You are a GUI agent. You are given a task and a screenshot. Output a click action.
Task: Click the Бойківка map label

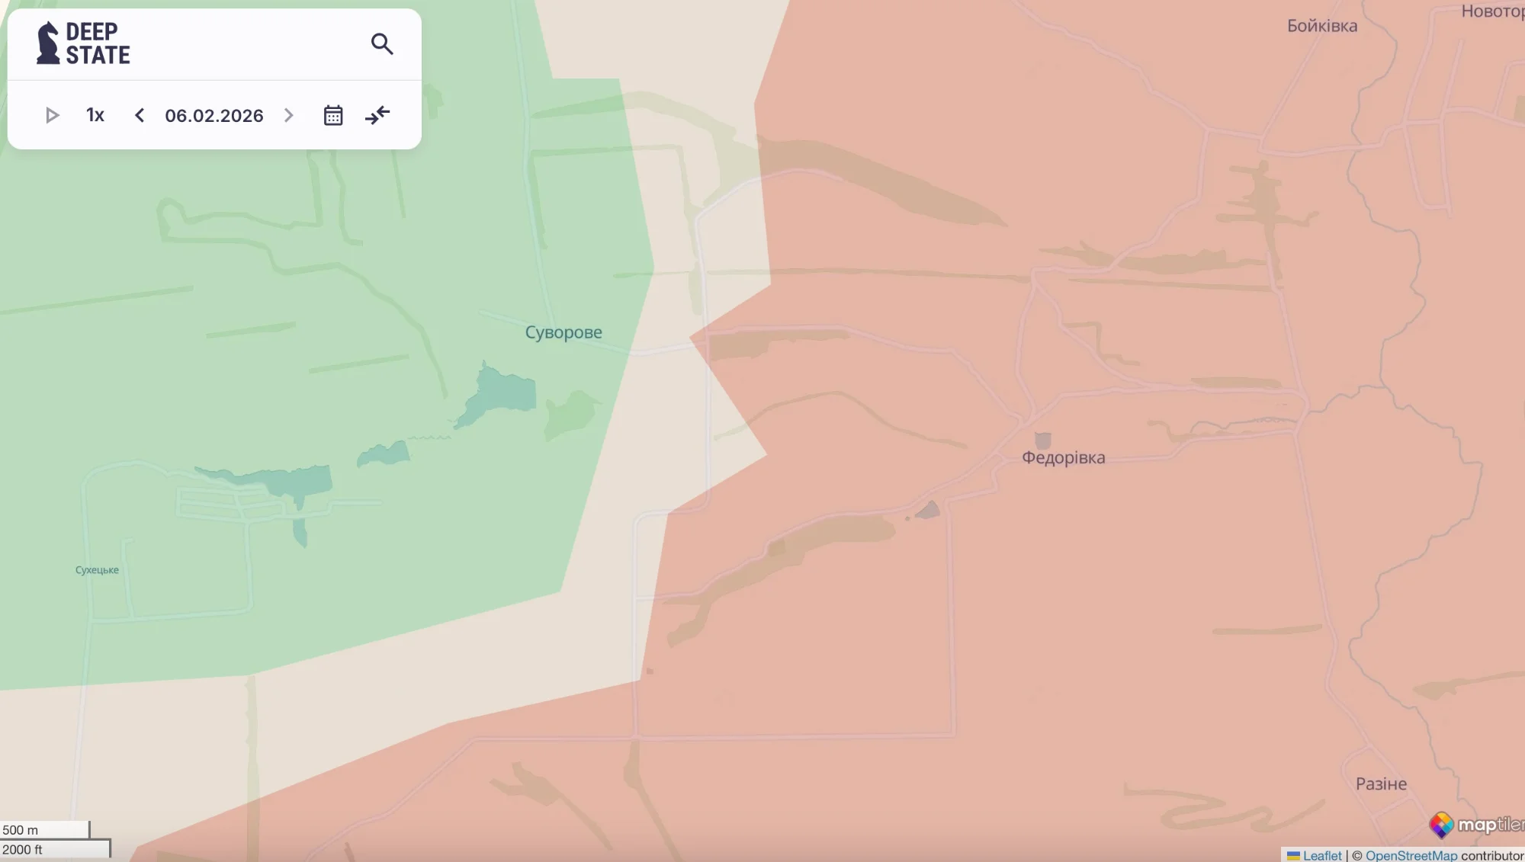[1322, 26]
